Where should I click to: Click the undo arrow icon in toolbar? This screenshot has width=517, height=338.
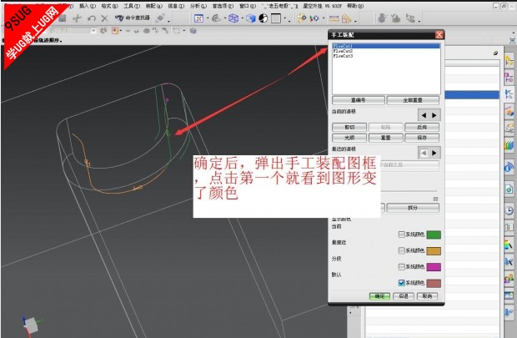tap(92, 18)
